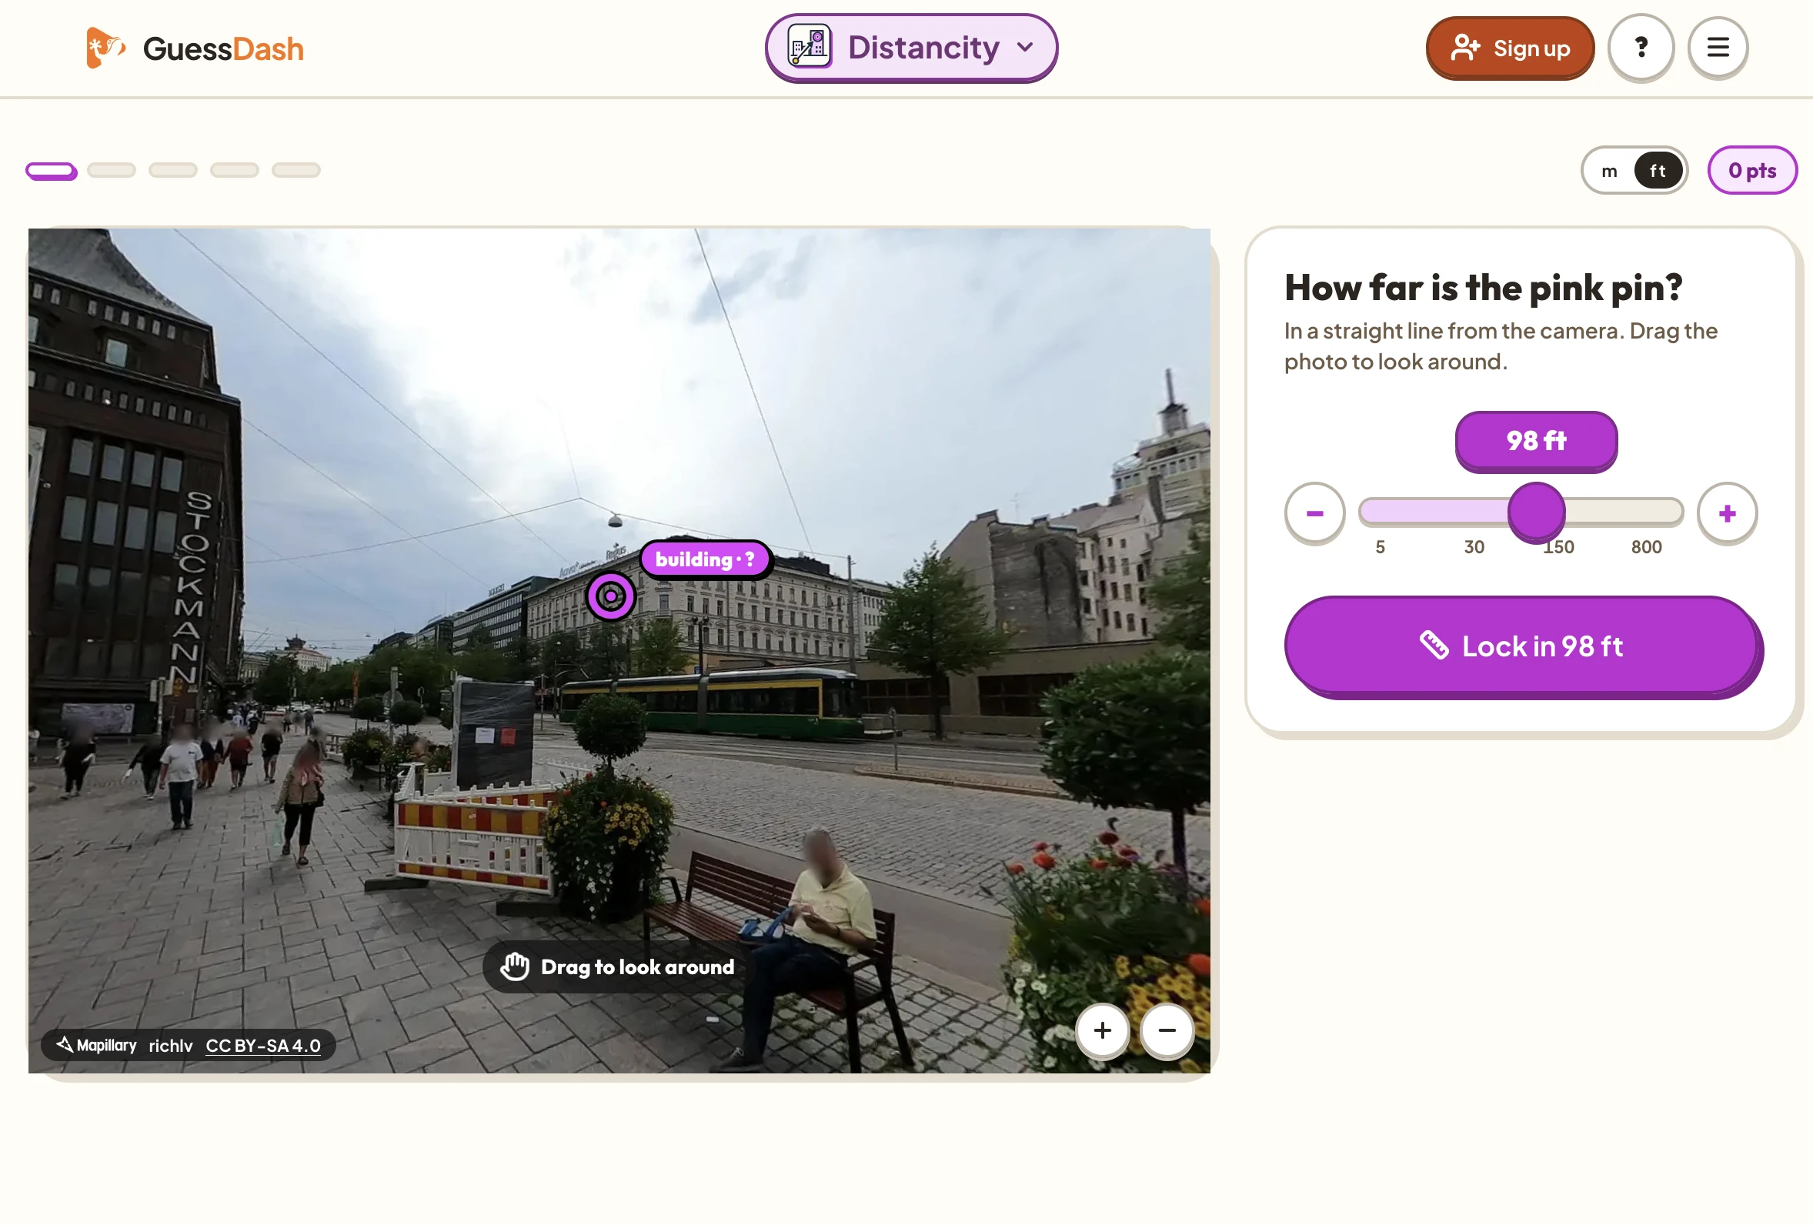Switch units to feet
The image size is (1813, 1225).
1657,171
